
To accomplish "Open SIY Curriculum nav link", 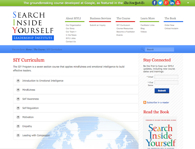I will pos(123,25).
